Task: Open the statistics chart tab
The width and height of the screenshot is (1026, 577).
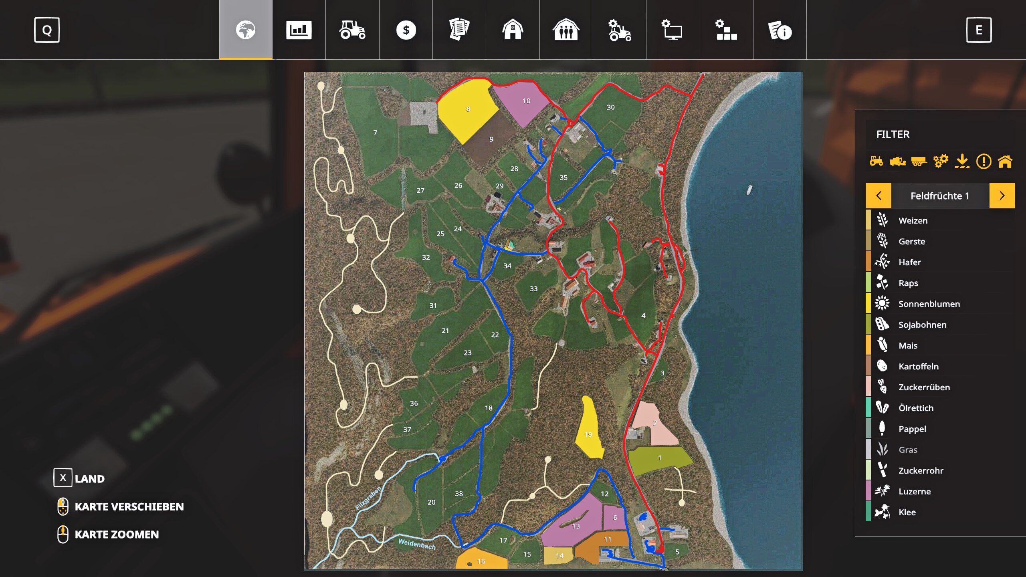Action: [299, 30]
